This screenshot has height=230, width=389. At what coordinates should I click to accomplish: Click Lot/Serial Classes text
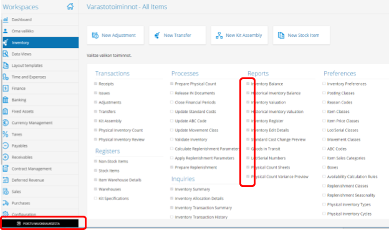pyautogui.click(x=342, y=130)
